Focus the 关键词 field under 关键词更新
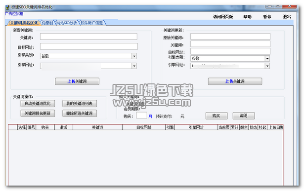 230,44
